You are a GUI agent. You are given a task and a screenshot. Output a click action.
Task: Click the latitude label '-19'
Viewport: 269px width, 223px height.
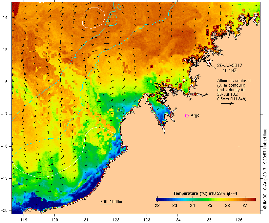(x=4, y=178)
